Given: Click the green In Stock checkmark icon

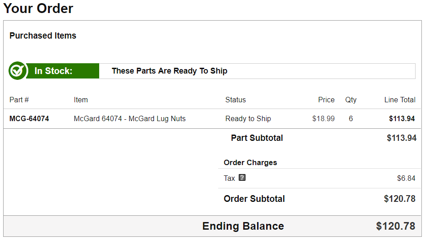Looking at the screenshot, I should pyautogui.click(x=18, y=71).
